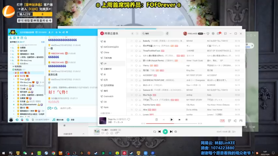Expand 收藏的歌单 in NetEase sidebar
This screenshot has height=156, width=278.
(106, 113)
